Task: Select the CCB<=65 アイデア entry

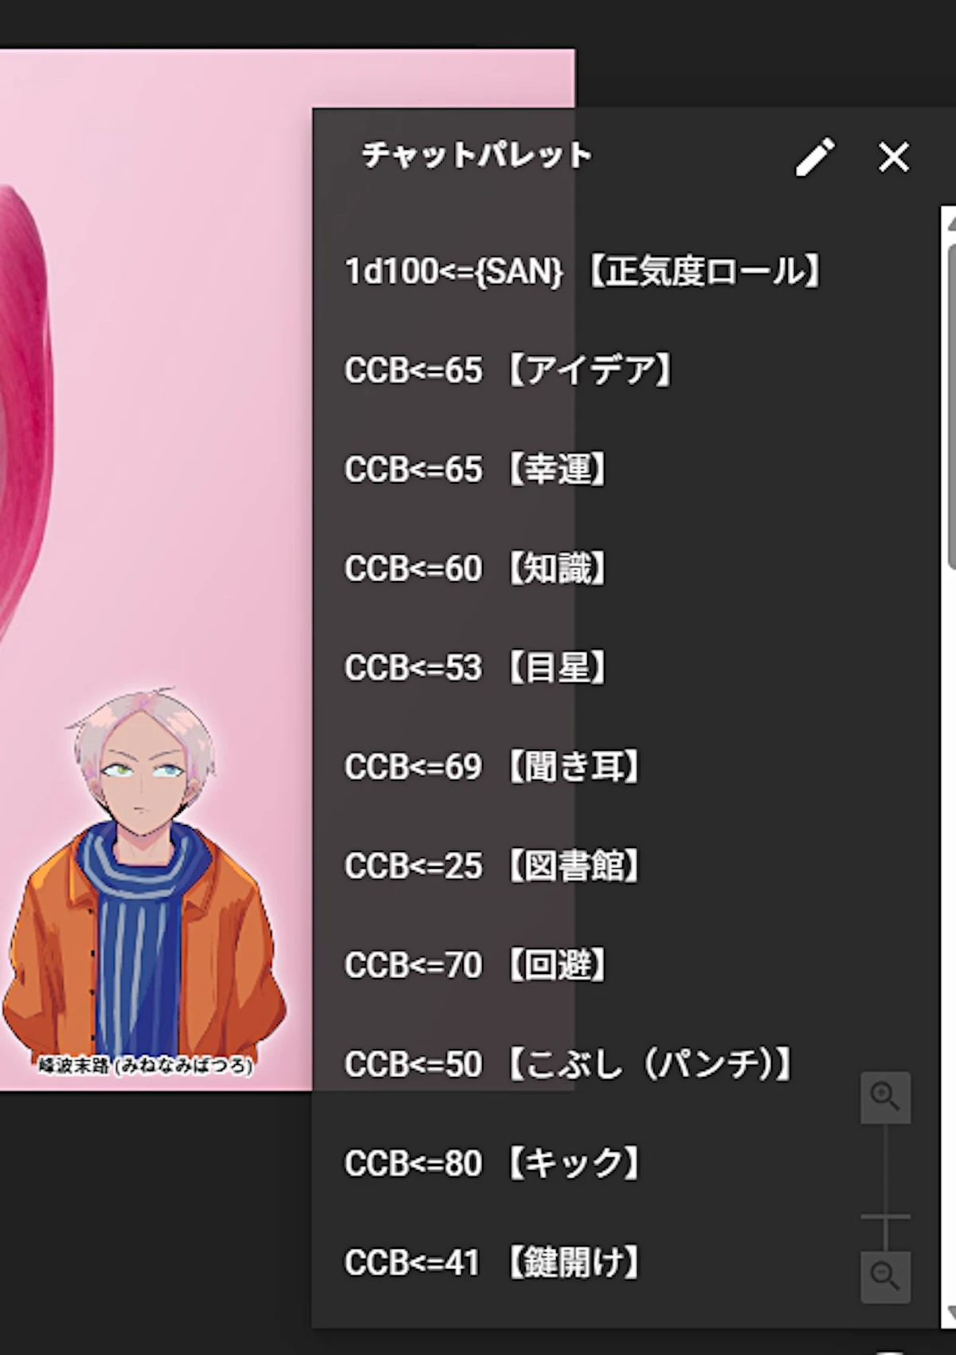Action: pos(625,371)
